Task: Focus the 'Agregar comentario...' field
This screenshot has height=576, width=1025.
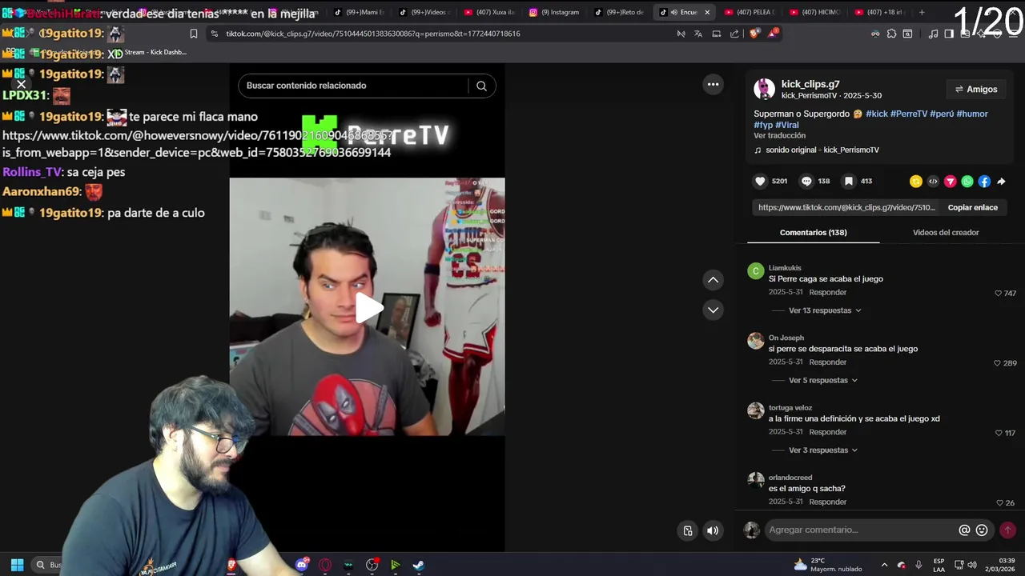Action: coord(861,530)
